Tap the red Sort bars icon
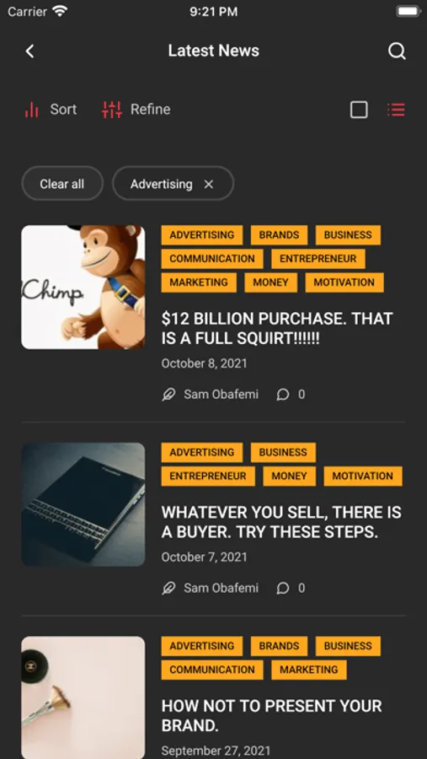The height and width of the screenshot is (759, 427). tap(31, 110)
